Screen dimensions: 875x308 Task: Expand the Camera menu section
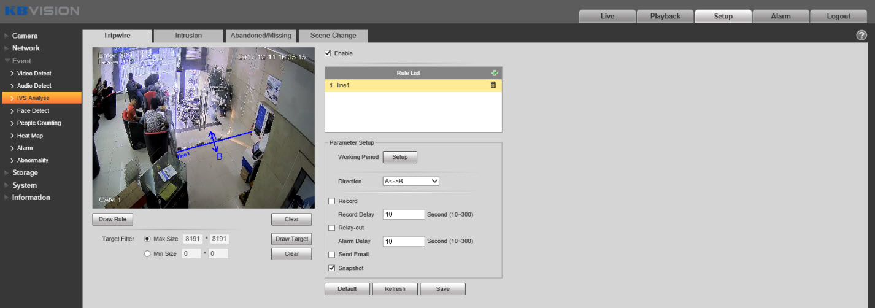25,36
